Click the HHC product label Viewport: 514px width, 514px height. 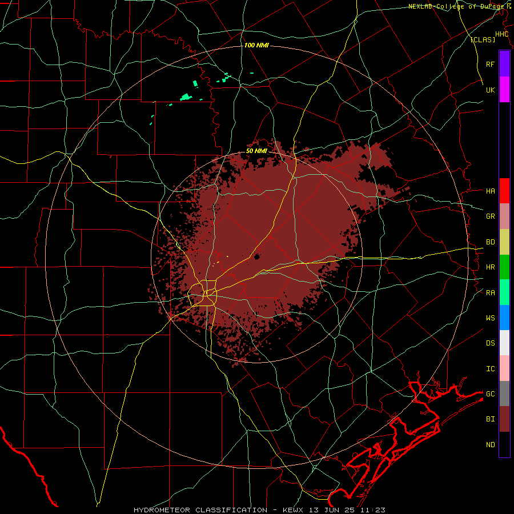pos(501,34)
